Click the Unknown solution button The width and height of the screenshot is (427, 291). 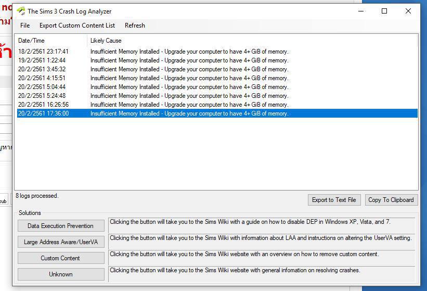tap(61, 274)
